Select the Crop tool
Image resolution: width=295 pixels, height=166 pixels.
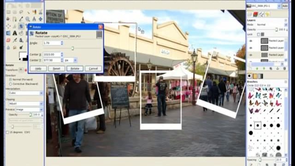click(x=15, y=26)
